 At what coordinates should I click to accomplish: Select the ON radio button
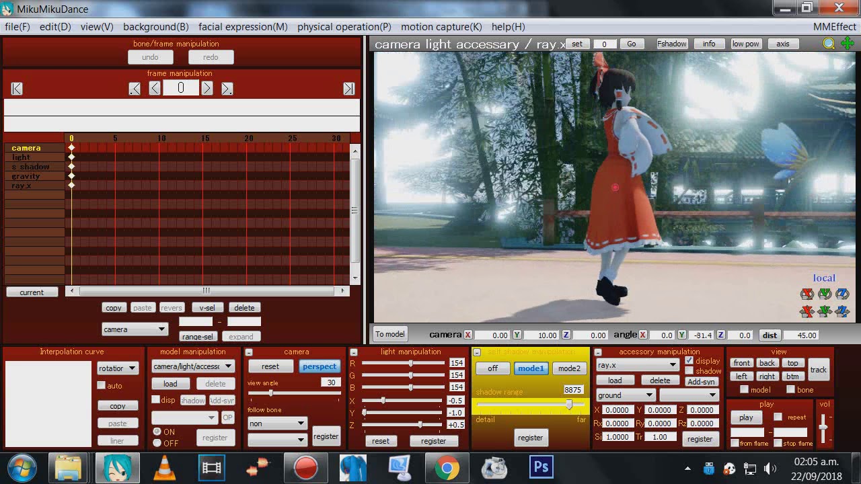pos(157,432)
